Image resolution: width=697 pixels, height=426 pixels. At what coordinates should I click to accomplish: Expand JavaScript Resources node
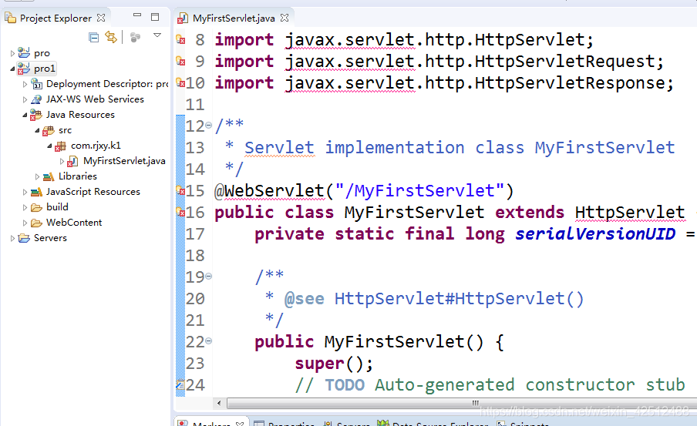pyautogui.click(x=25, y=192)
